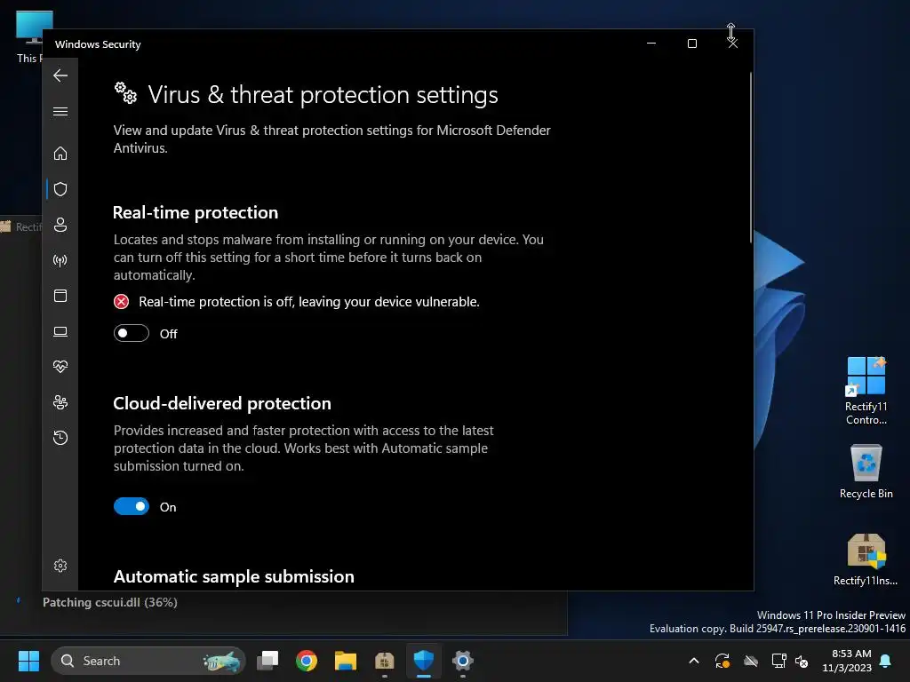This screenshot has height=682, width=910.
Task: Click the "Virus & threat protection settings" title
Action: point(323,94)
